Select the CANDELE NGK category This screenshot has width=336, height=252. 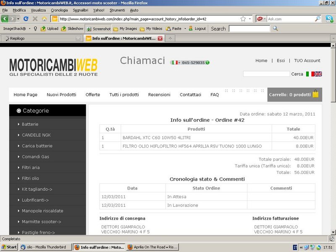point(36,135)
